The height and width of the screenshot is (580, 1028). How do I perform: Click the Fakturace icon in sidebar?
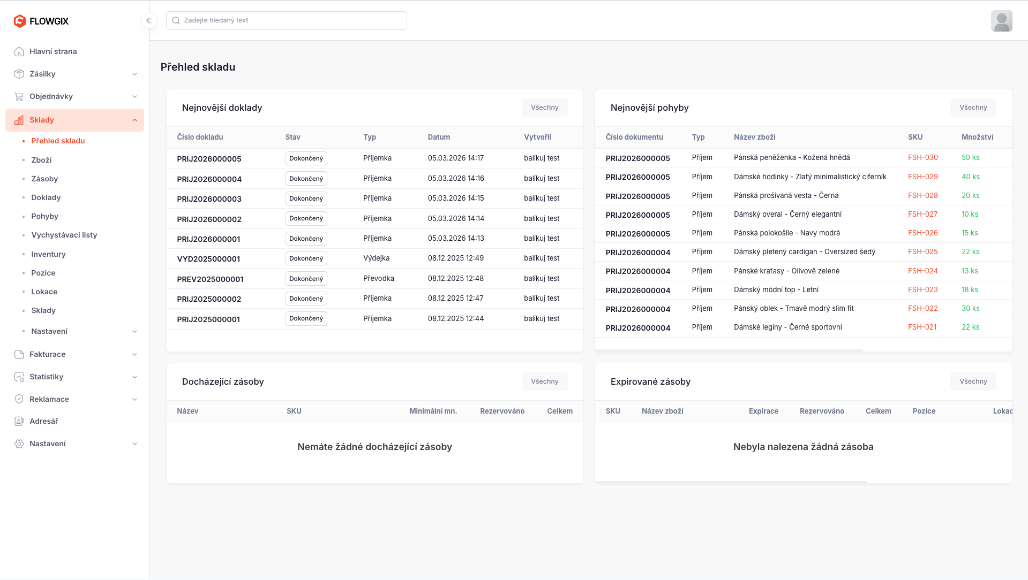coord(19,354)
